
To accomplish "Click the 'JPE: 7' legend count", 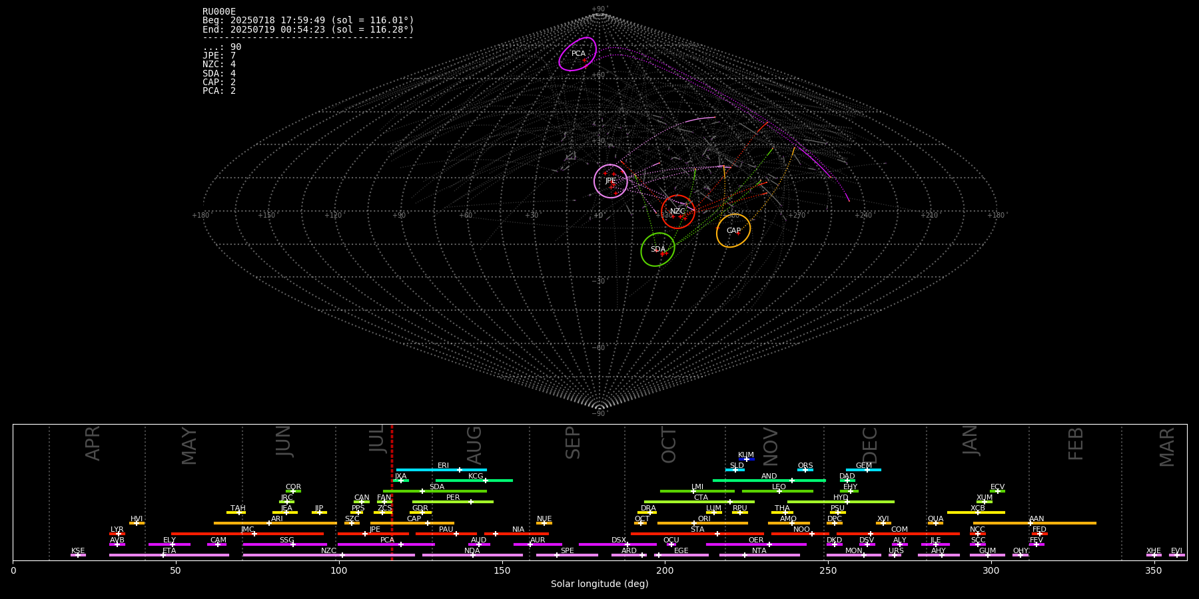I will tap(219, 56).
